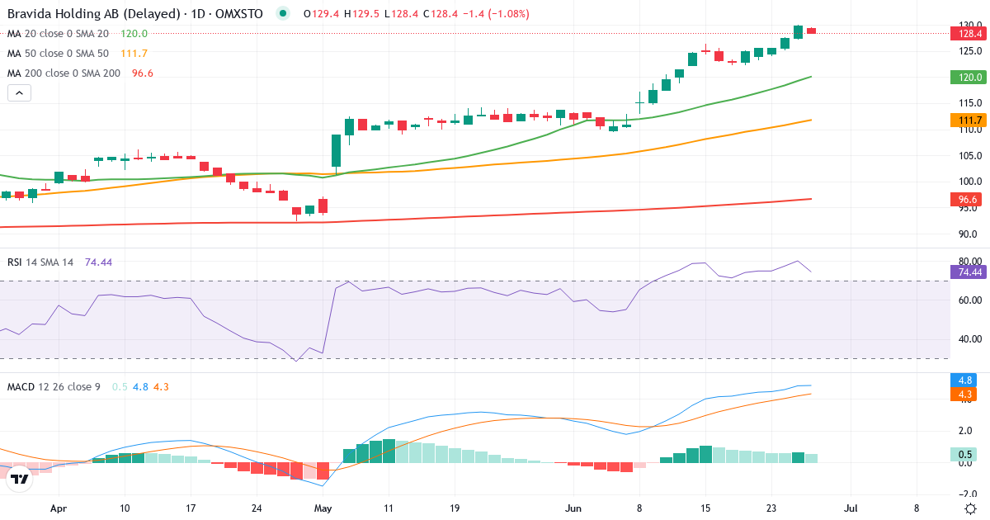This screenshot has width=990, height=520.
Task: Select the MA 20 indicator legend
Action: point(78,34)
